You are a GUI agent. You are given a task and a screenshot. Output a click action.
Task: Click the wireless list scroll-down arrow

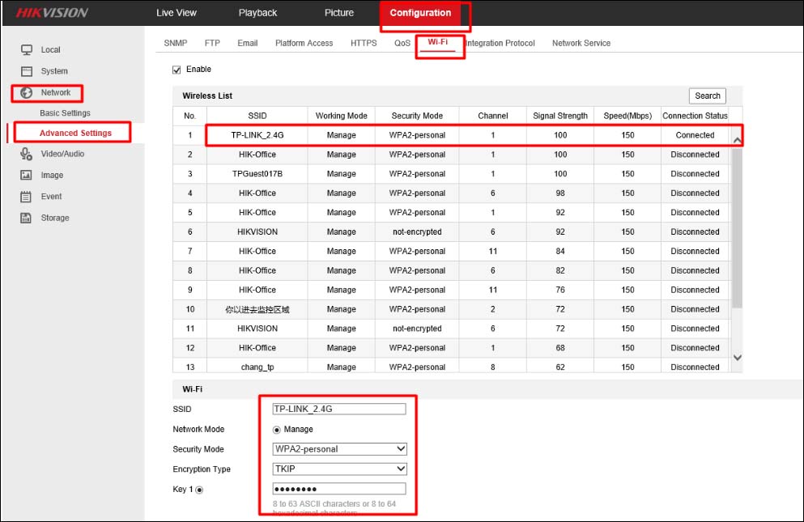click(x=738, y=358)
